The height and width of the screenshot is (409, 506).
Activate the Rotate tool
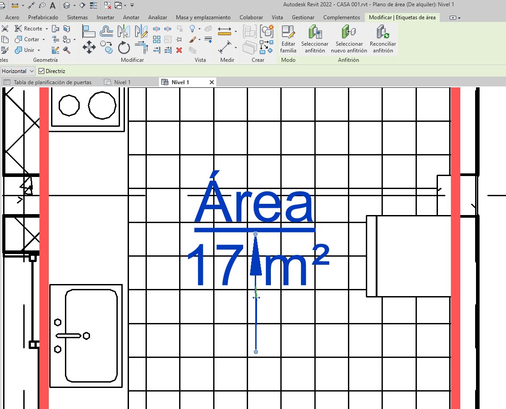pyautogui.click(x=124, y=47)
